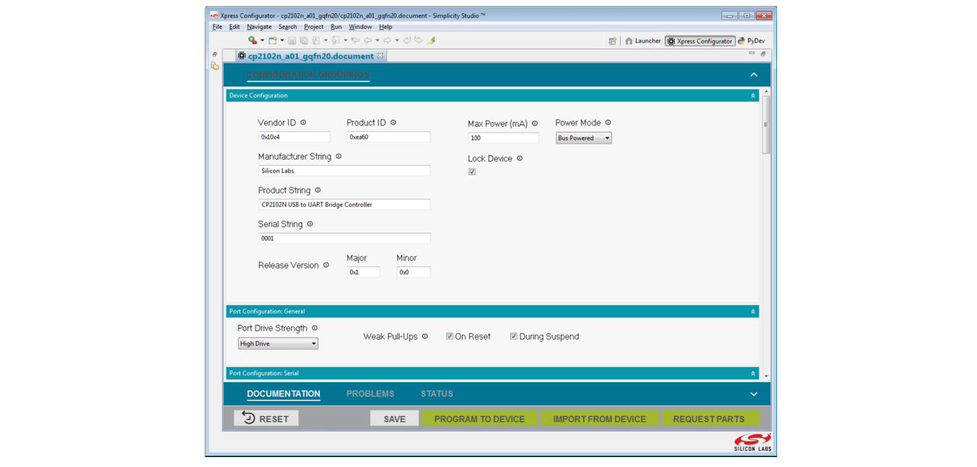This screenshot has height=467, width=977.
Task: Expand the bottom documentation panel chevron
Action: click(x=754, y=394)
